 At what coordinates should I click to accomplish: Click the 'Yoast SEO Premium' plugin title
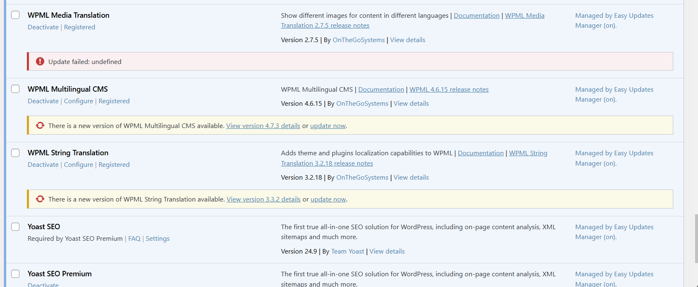click(x=60, y=274)
